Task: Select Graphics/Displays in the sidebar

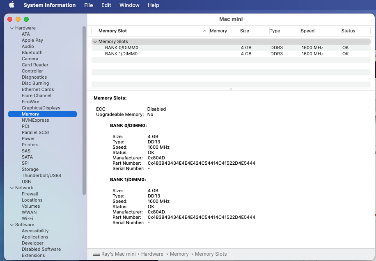Action: [x=41, y=108]
